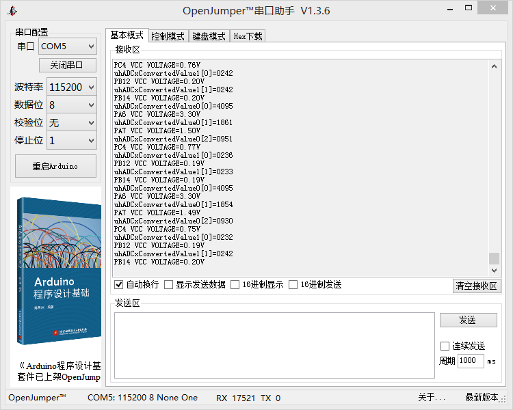Click the text PC4 VCC VOLTAGE=0.77V

[x=157, y=147]
